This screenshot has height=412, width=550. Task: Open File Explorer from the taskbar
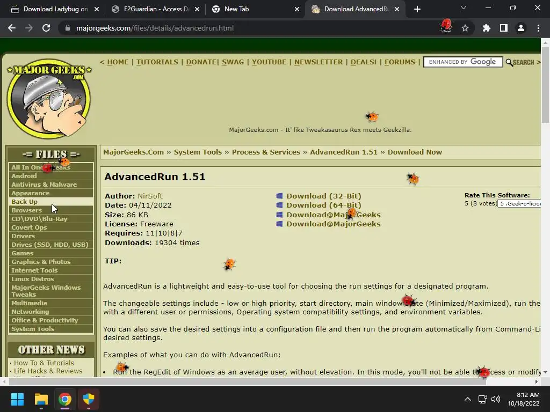pos(41,399)
